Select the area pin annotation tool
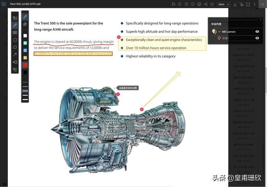This screenshot has width=267, height=187. point(15,62)
